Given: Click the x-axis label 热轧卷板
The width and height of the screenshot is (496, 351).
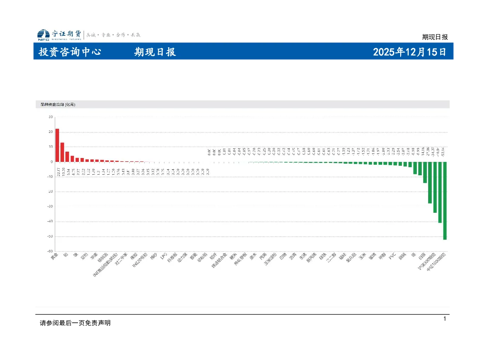Looking at the screenshot, I should click(240, 259).
